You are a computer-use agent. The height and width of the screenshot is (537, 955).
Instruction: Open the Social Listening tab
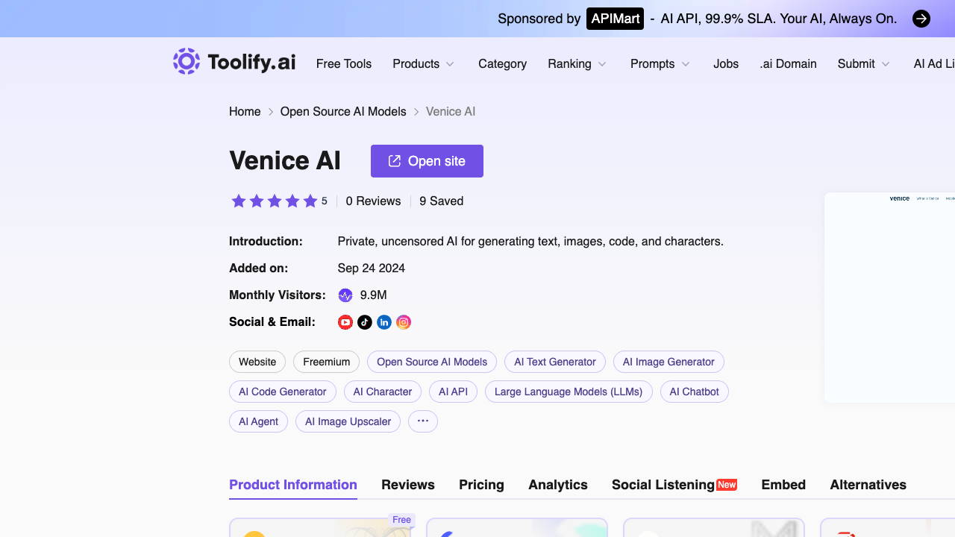(x=674, y=485)
